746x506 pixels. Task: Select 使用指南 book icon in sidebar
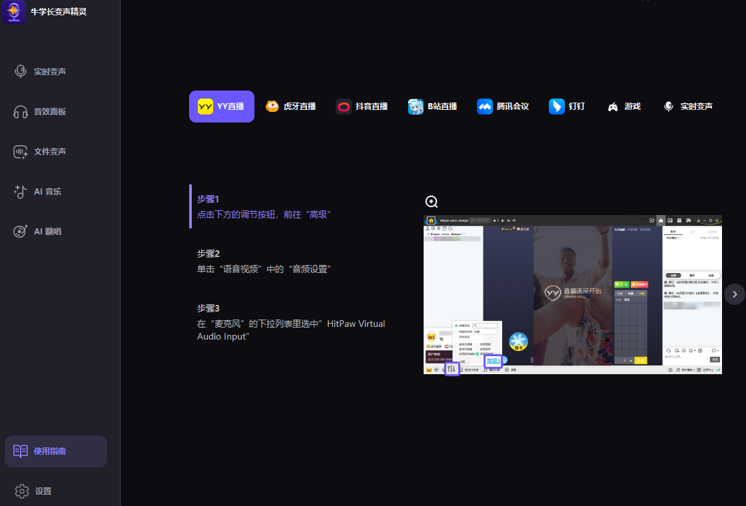(21, 451)
